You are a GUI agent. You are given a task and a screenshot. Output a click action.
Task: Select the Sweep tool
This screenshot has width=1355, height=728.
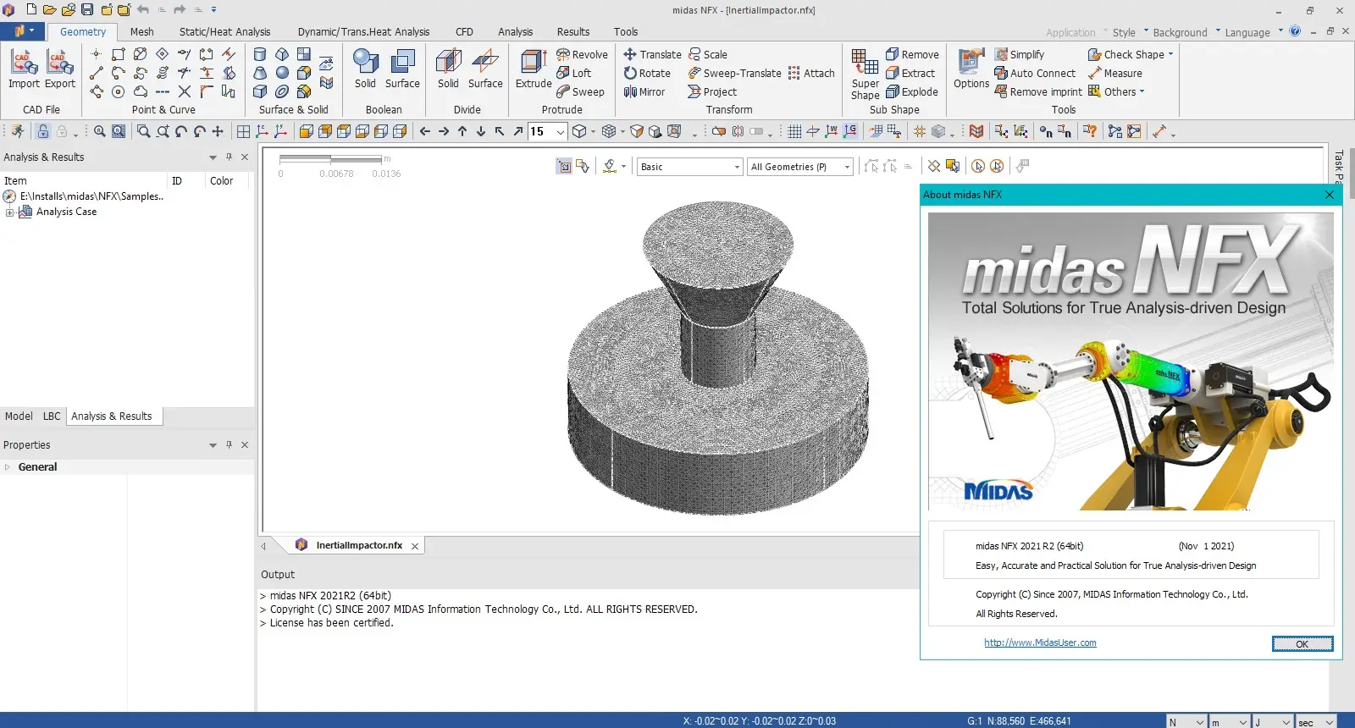[x=581, y=91]
